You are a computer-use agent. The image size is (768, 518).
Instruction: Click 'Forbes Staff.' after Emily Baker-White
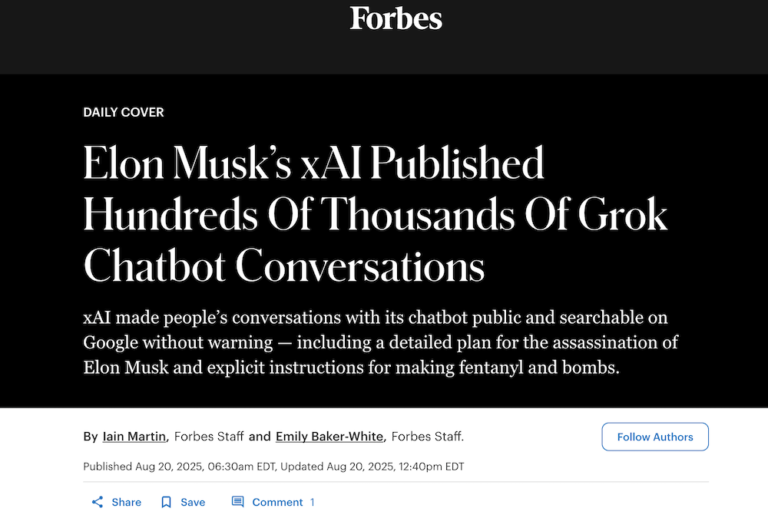click(x=427, y=437)
